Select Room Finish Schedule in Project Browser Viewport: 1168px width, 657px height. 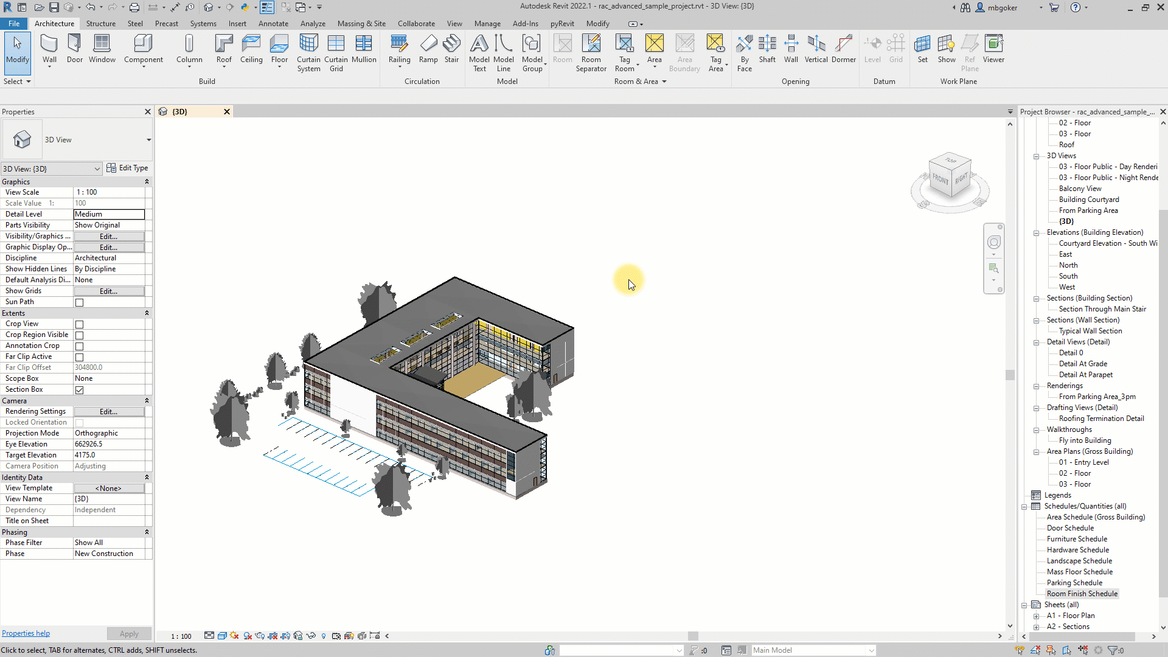(1082, 594)
